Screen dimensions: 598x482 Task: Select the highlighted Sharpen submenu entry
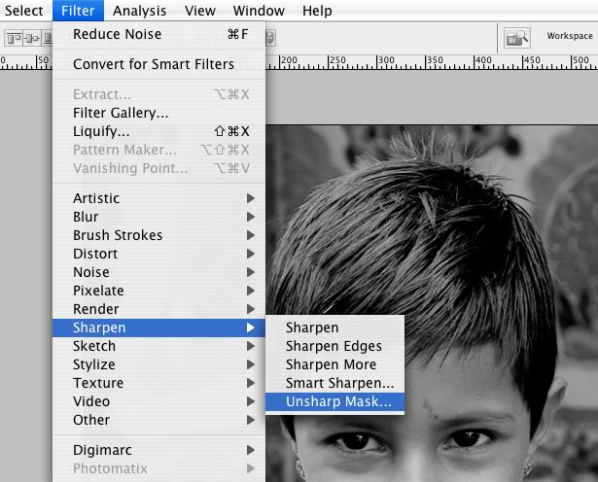tap(158, 327)
